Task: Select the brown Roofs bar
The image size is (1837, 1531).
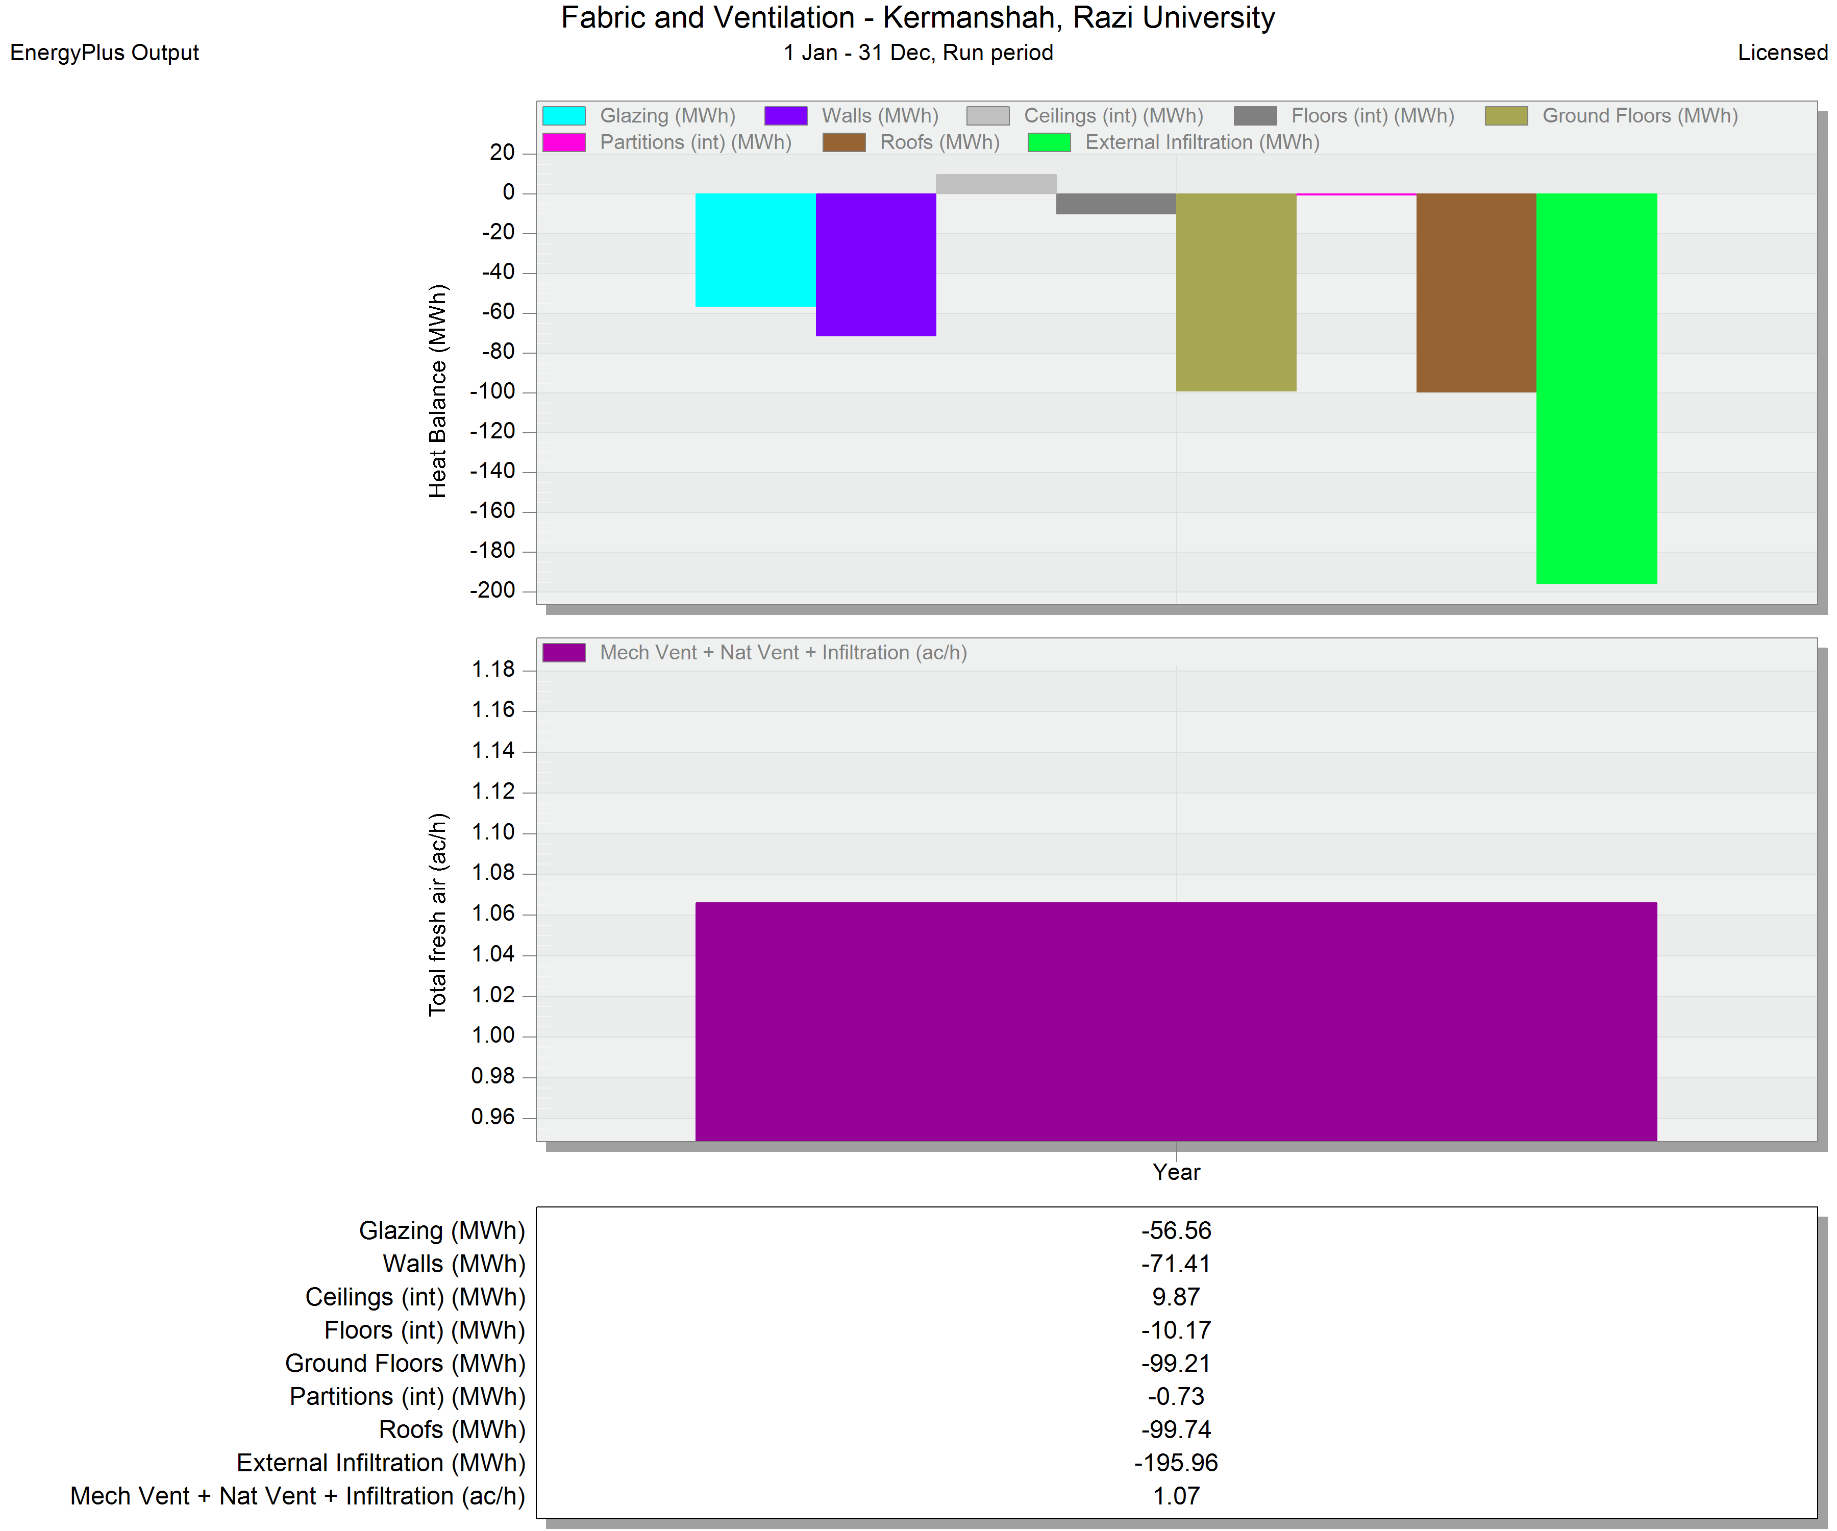Action: [1477, 293]
